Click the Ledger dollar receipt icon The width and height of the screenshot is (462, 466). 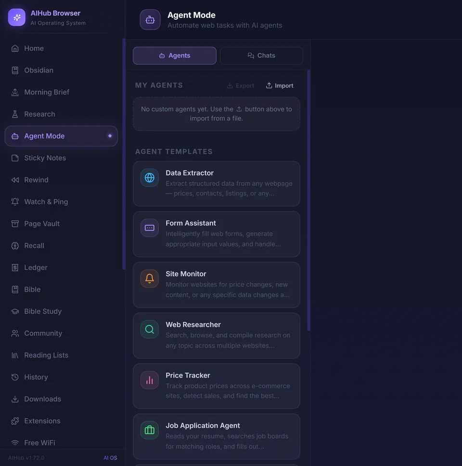[15, 268]
